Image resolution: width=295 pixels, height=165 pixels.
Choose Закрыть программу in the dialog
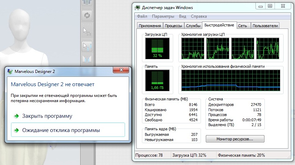coord(47,116)
